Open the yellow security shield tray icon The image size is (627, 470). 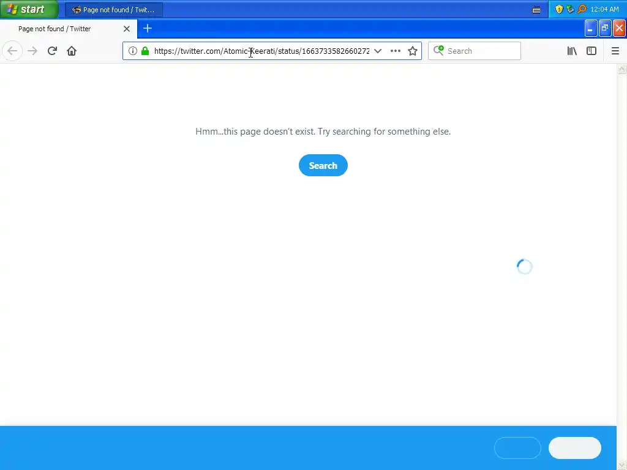coord(559,9)
